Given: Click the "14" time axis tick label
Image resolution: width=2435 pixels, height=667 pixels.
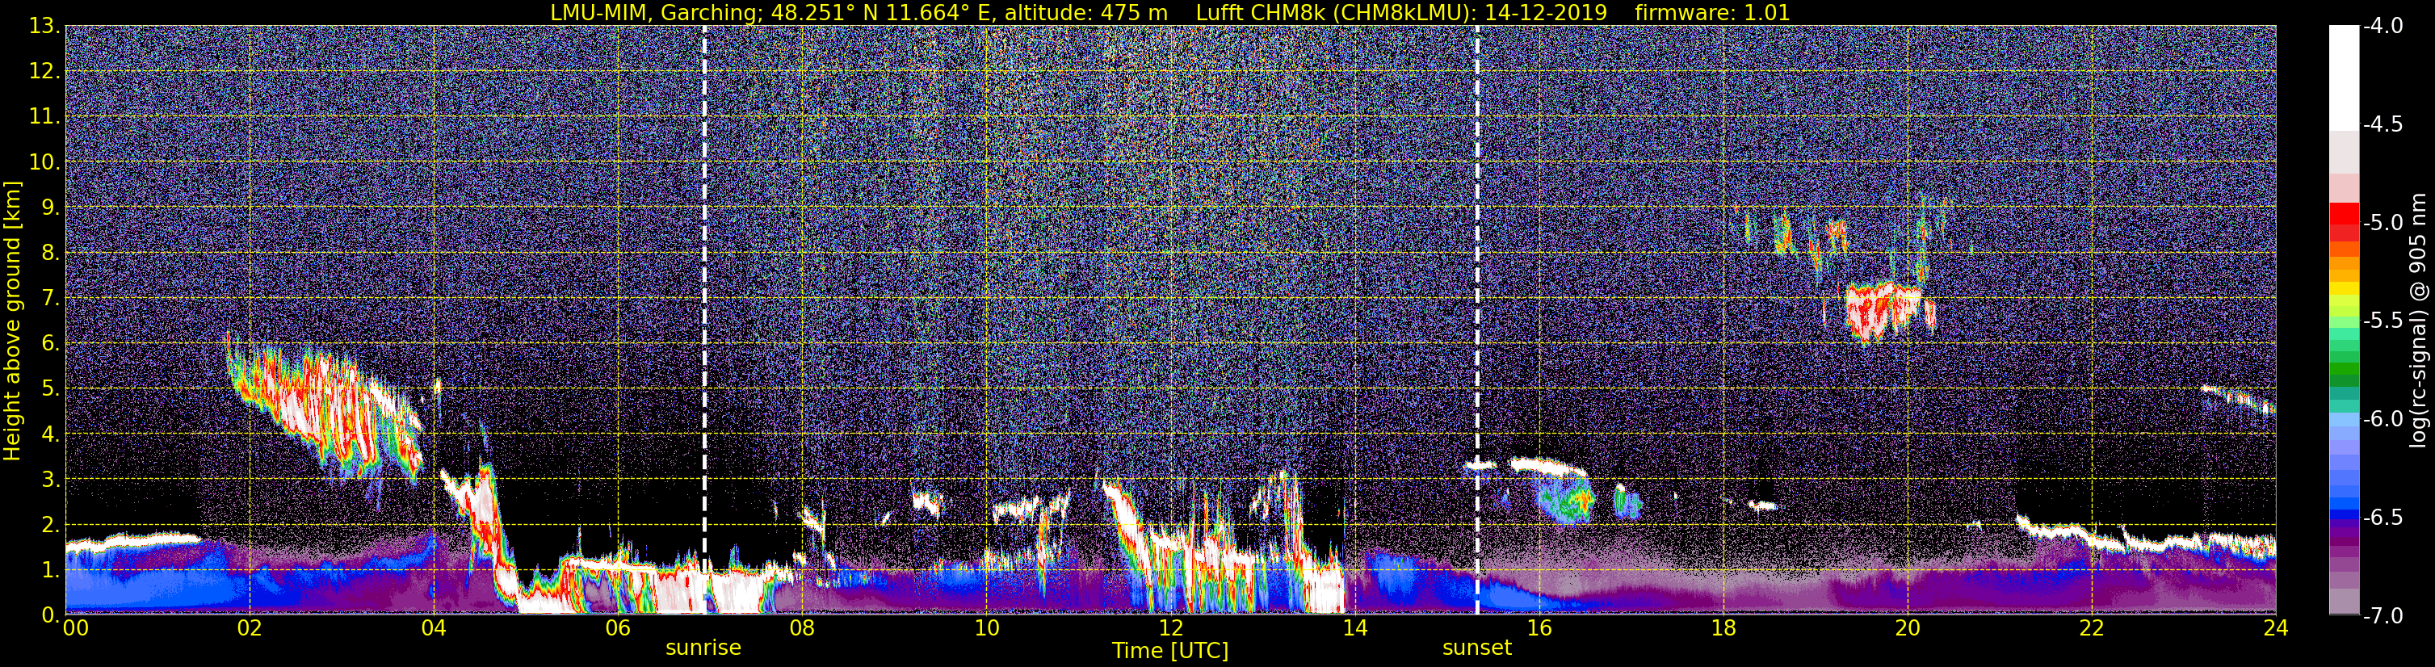Looking at the screenshot, I should tap(1354, 628).
